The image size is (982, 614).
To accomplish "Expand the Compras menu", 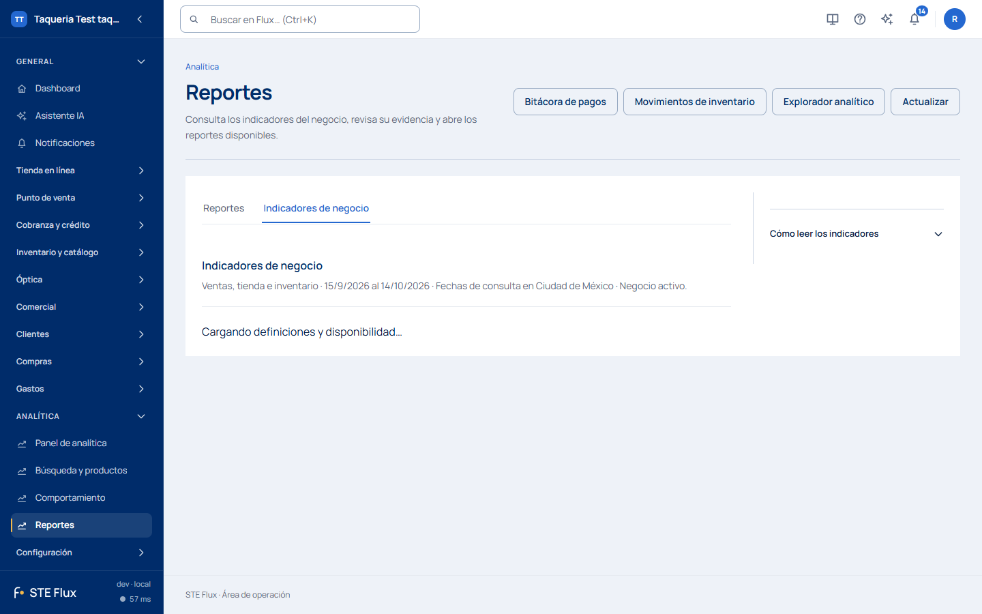I will [82, 362].
